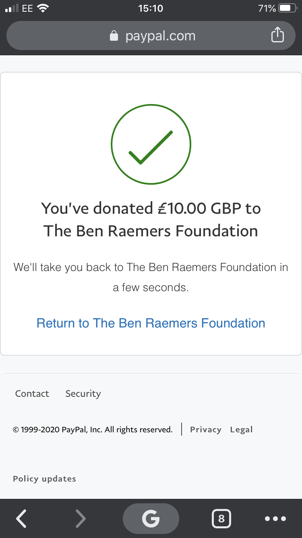This screenshot has width=302, height=538.
Task: Go back with the left arrow
Action: (21, 519)
